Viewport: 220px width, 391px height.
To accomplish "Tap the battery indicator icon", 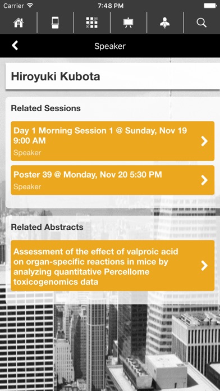I will (210, 6).
